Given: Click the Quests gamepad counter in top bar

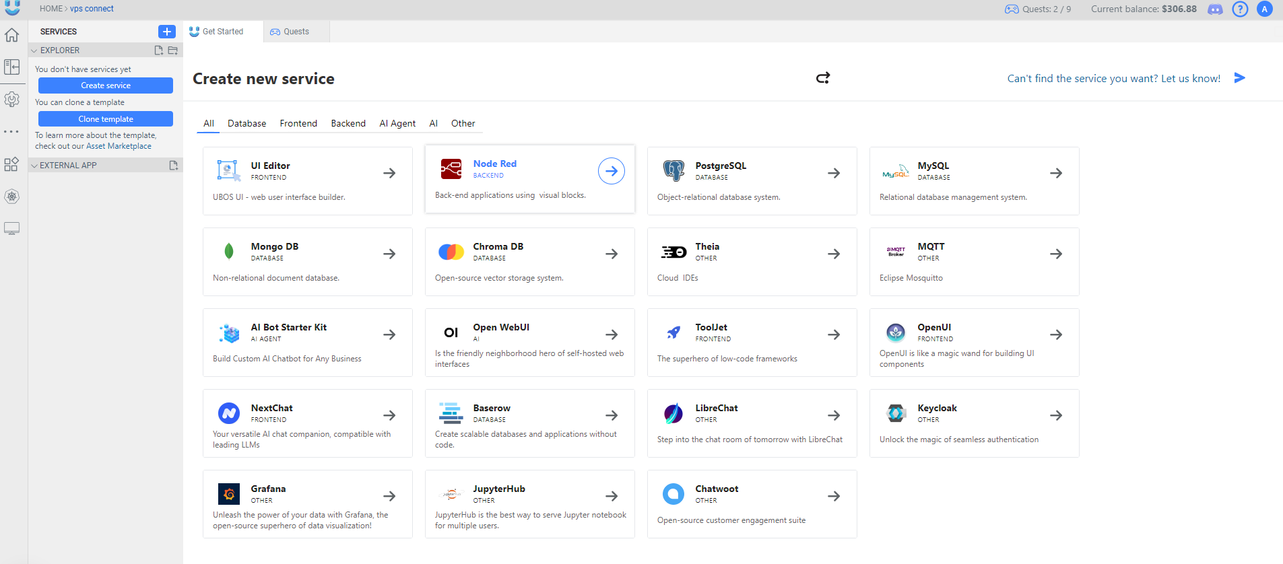Looking at the screenshot, I should 1038,9.
